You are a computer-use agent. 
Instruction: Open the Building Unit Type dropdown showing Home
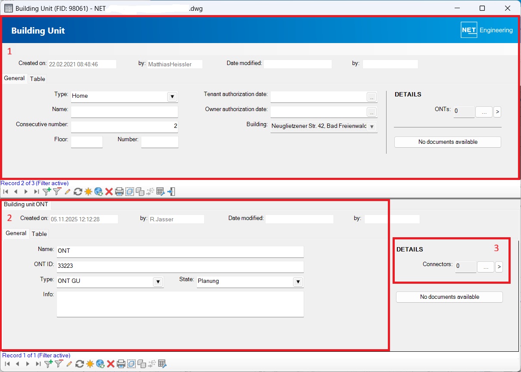(x=172, y=96)
